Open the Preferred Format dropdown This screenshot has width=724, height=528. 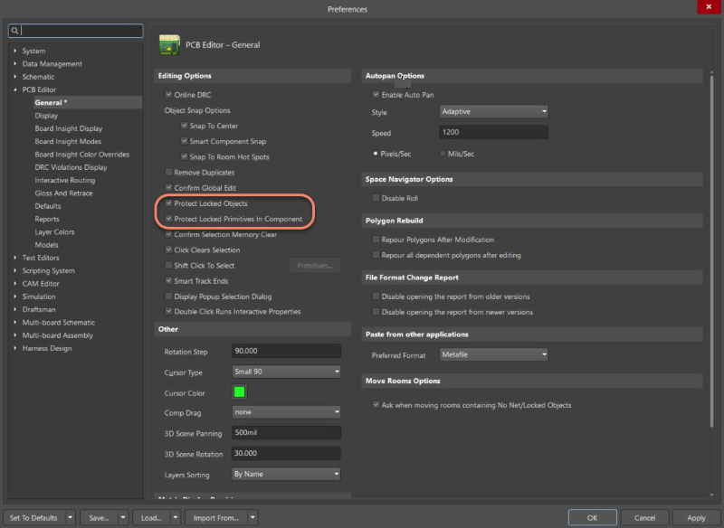[x=493, y=354]
